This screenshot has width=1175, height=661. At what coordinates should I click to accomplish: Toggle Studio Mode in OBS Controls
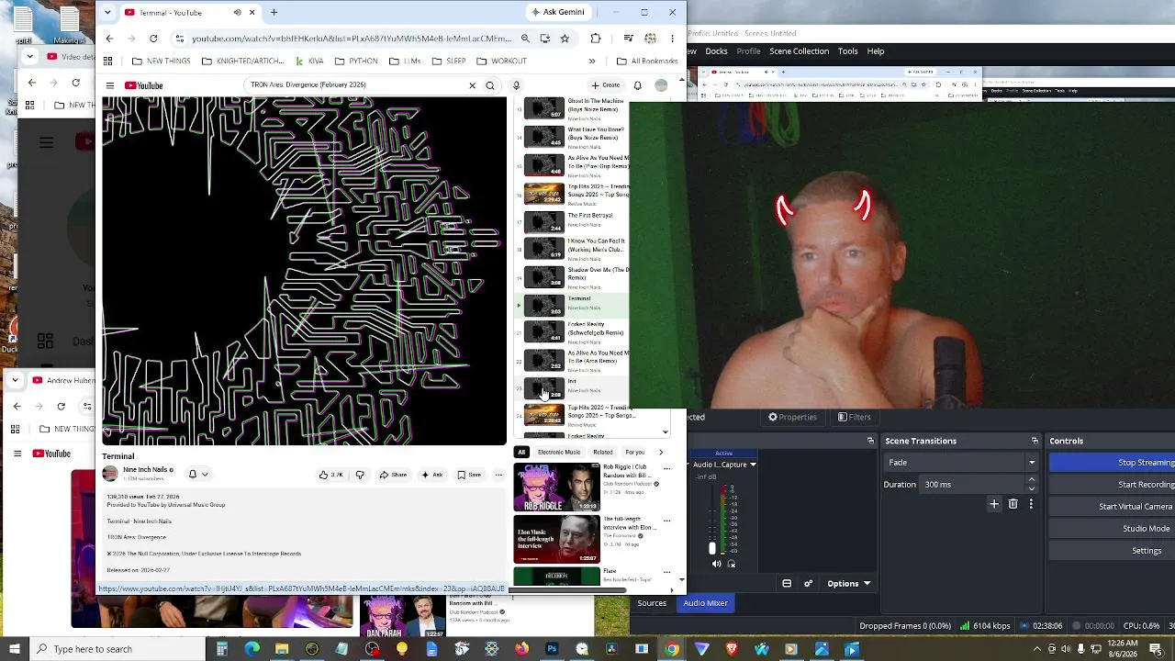(1146, 529)
